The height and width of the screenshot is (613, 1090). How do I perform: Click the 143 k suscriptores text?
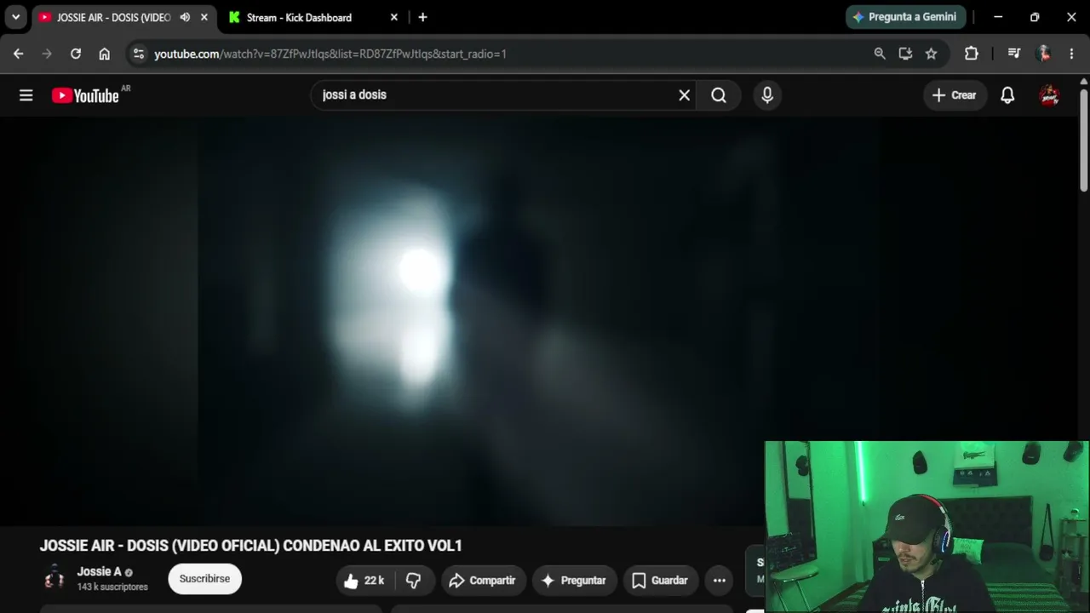click(112, 587)
